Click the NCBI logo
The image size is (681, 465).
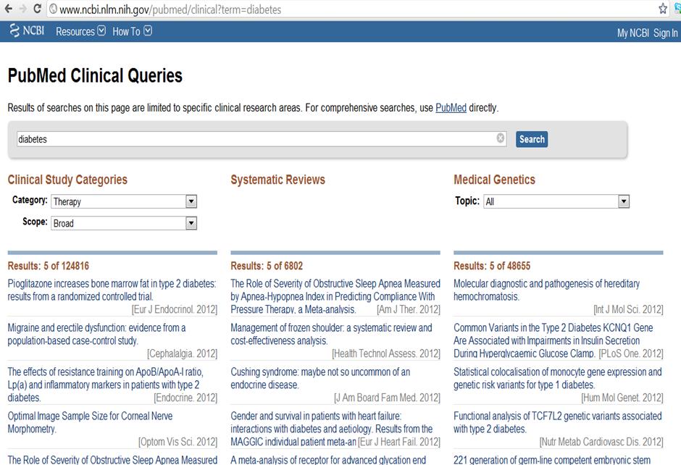(x=27, y=31)
